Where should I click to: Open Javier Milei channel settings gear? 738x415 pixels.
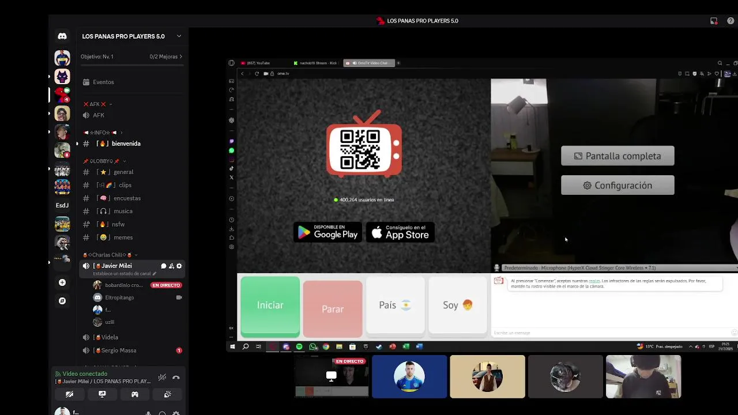point(179,266)
